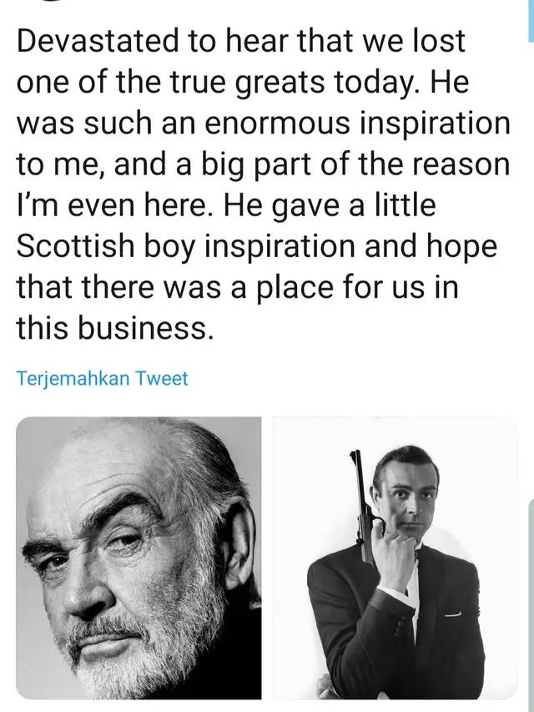Open the photo of man holding pistol
This screenshot has height=712, width=534.
click(395, 558)
